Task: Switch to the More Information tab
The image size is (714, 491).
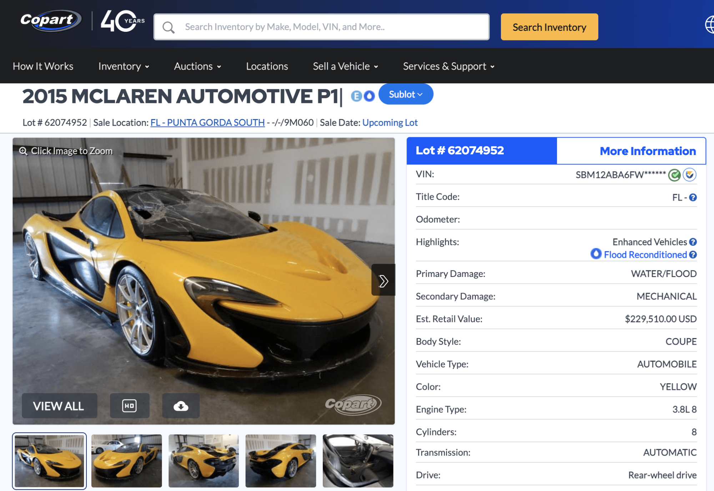Action: [x=631, y=151]
